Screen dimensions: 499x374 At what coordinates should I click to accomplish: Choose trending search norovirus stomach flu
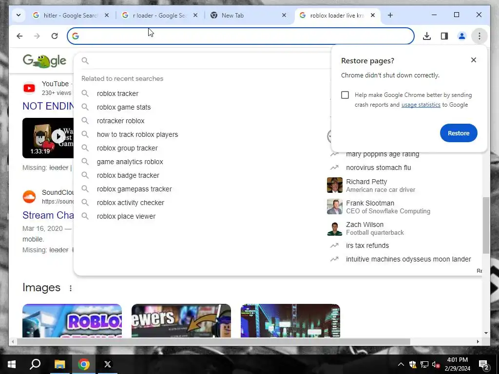[378, 168]
